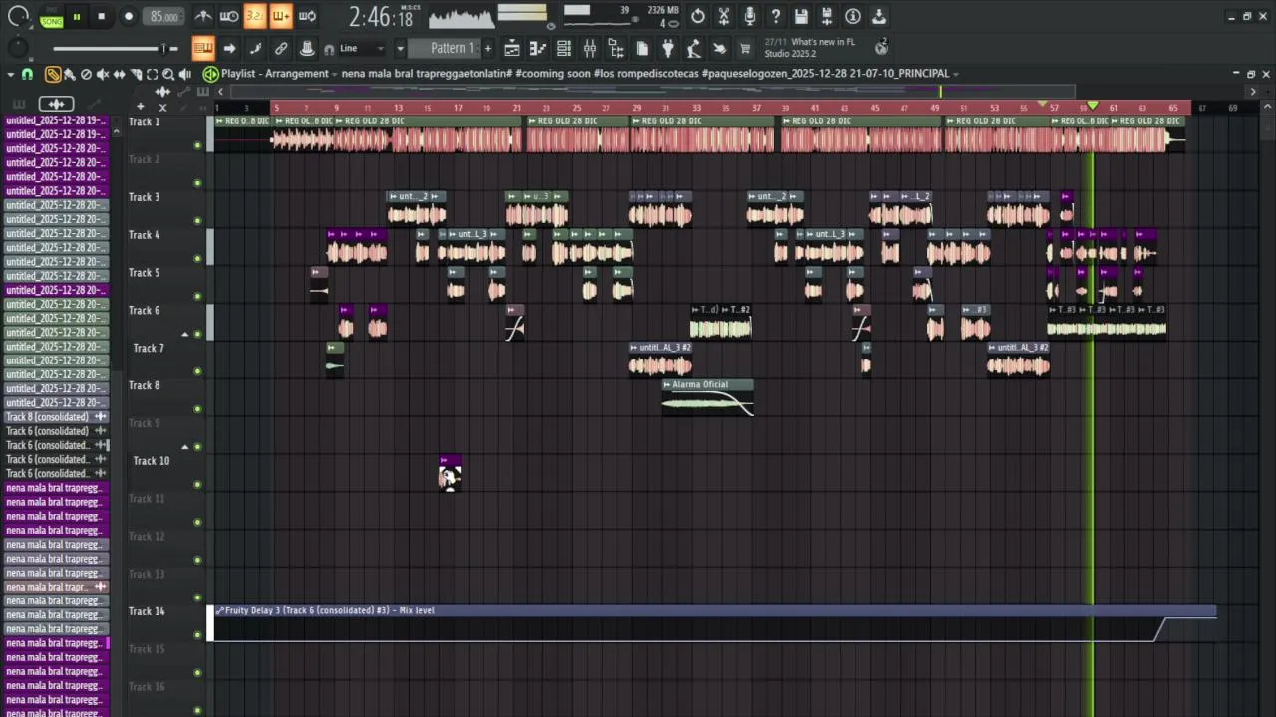Arm the record button

coord(128,17)
